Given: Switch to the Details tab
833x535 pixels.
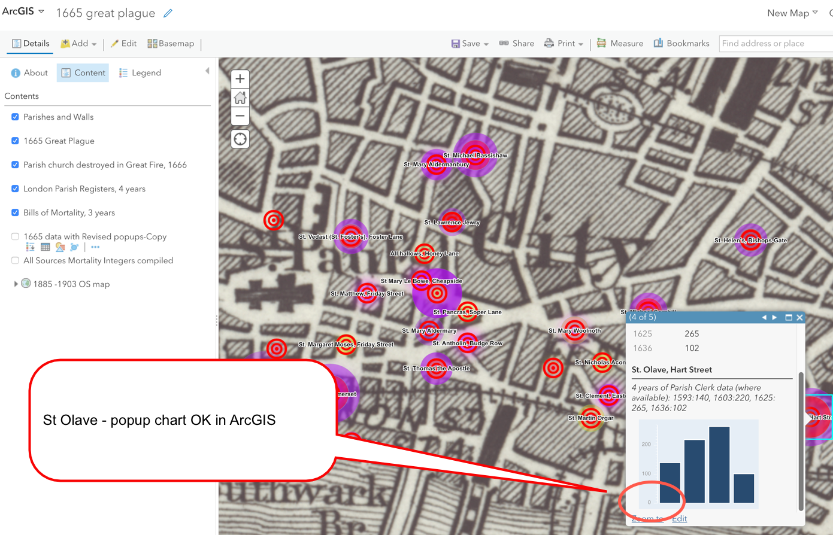Looking at the screenshot, I should coord(31,43).
